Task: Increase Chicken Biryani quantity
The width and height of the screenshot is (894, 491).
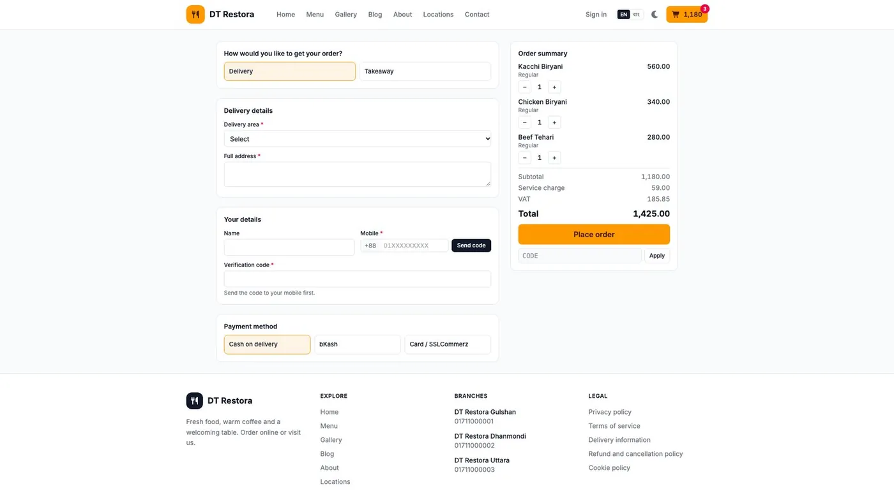Action: [x=554, y=122]
